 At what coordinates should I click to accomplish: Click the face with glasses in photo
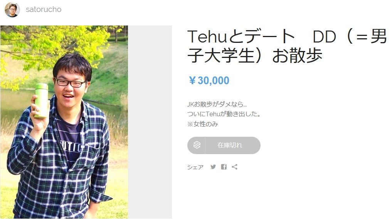71,85
